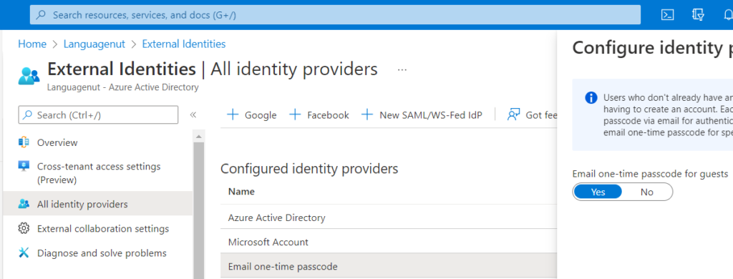Set email one-time passcode to No
The height and width of the screenshot is (279, 733).
point(647,192)
